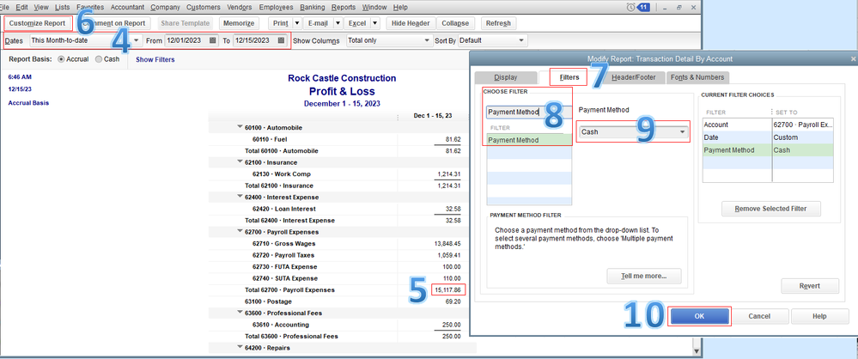Expand the Show Columns dropdown
Screen dimensions: 858x359
(x=426, y=40)
